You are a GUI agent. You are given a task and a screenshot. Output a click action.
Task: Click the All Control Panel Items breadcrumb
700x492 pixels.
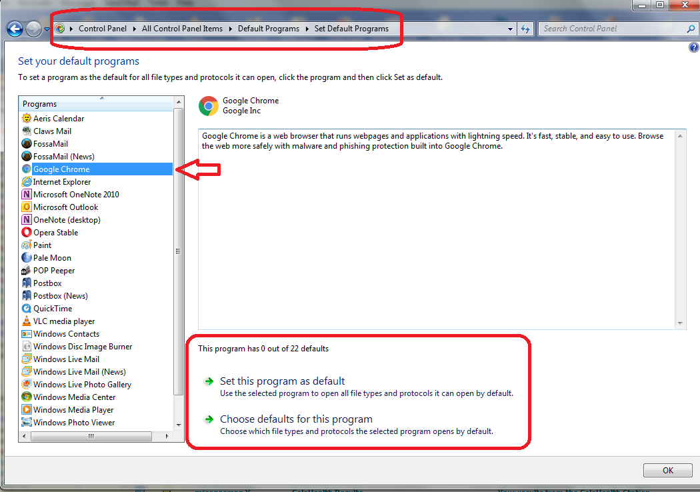[x=182, y=29]
